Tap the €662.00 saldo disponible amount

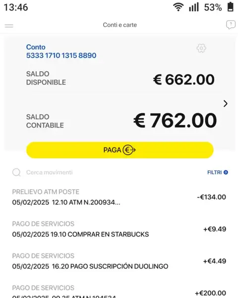click(x=184, y=79)
